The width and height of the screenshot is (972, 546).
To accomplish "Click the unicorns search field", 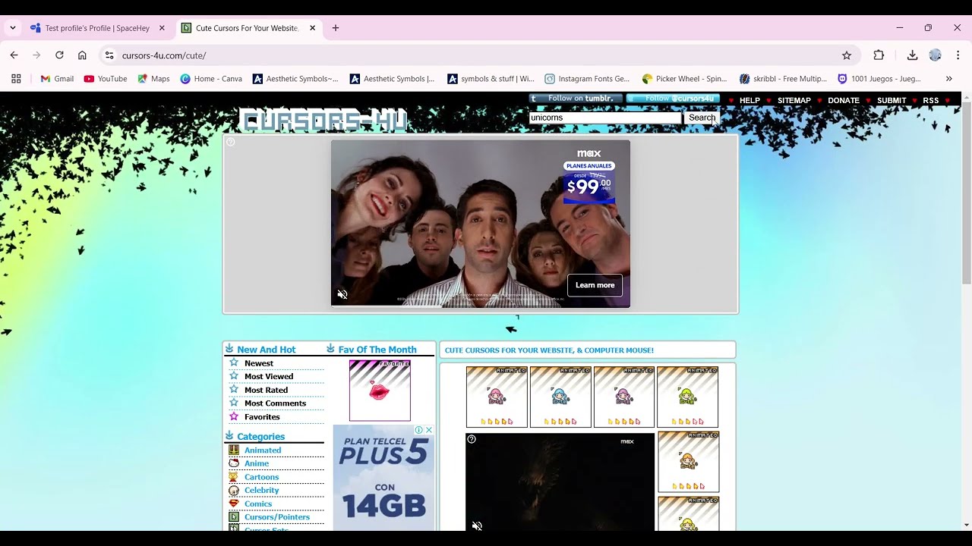I will 605,118.
